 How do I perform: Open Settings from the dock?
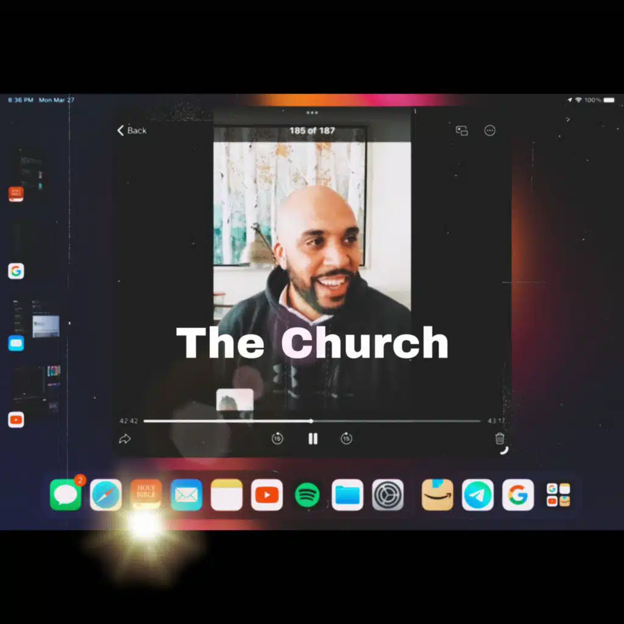coord(388,495)
